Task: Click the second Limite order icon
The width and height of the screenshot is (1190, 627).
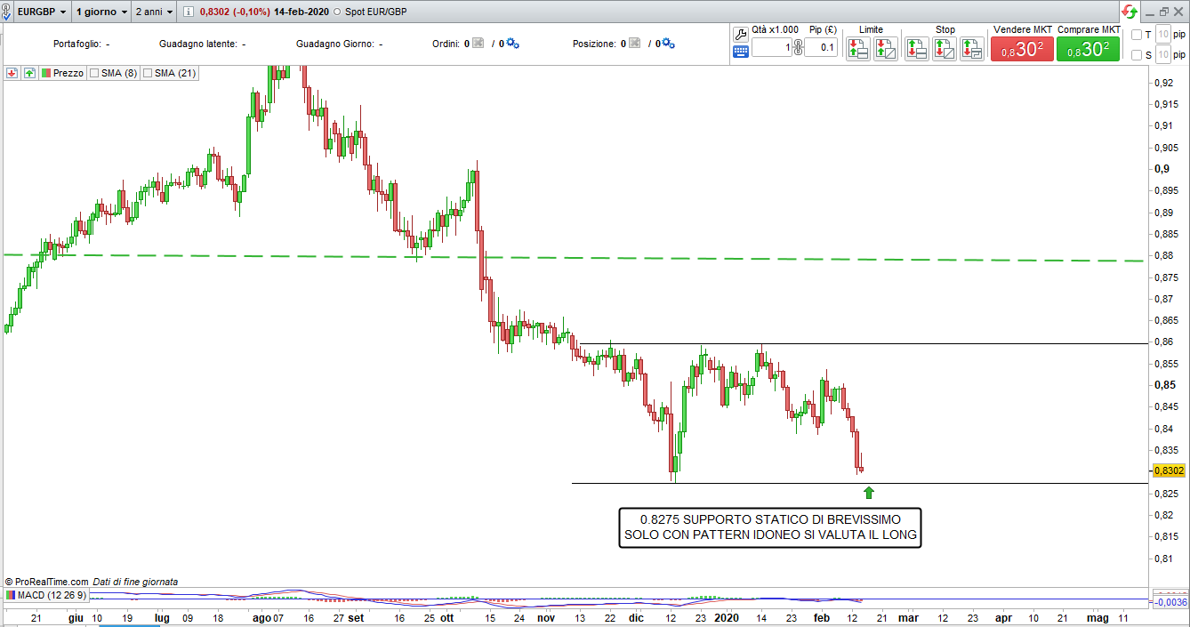Action: point(885,49)
